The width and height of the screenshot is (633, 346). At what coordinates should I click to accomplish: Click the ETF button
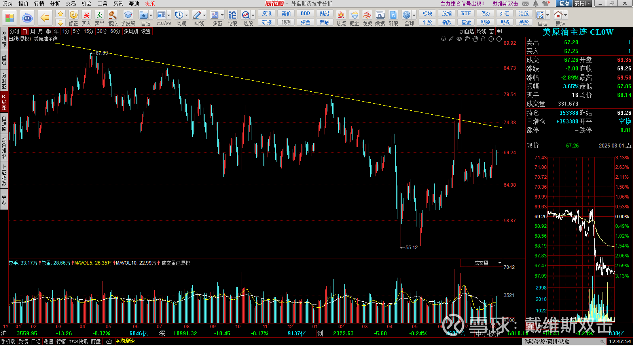pos(466,13)
